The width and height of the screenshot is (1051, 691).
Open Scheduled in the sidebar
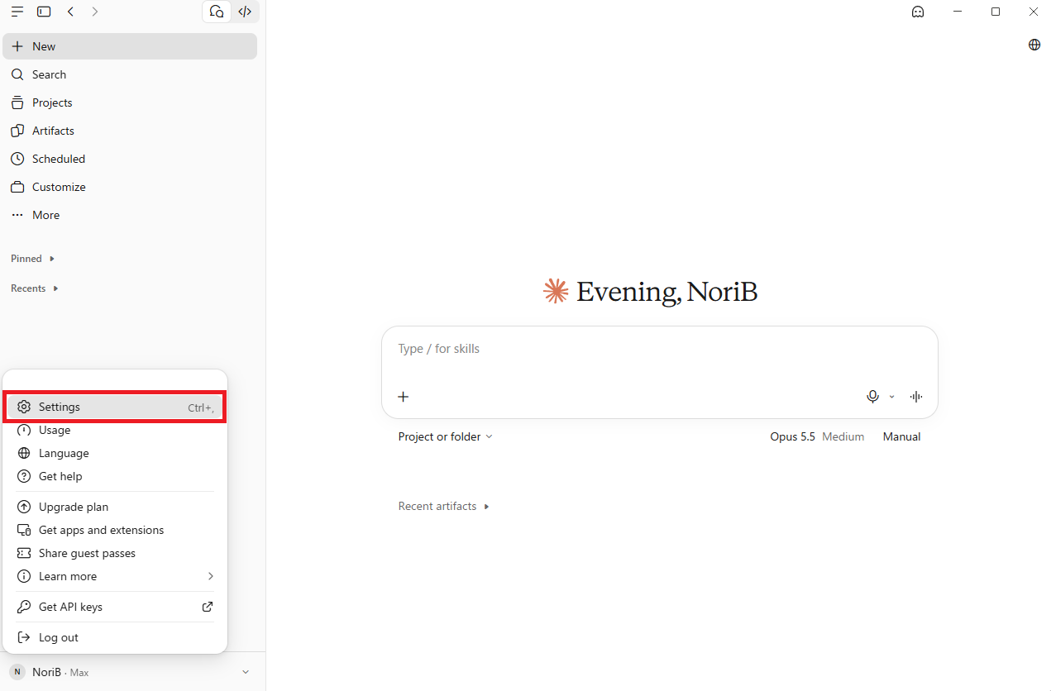coord(130,159)
